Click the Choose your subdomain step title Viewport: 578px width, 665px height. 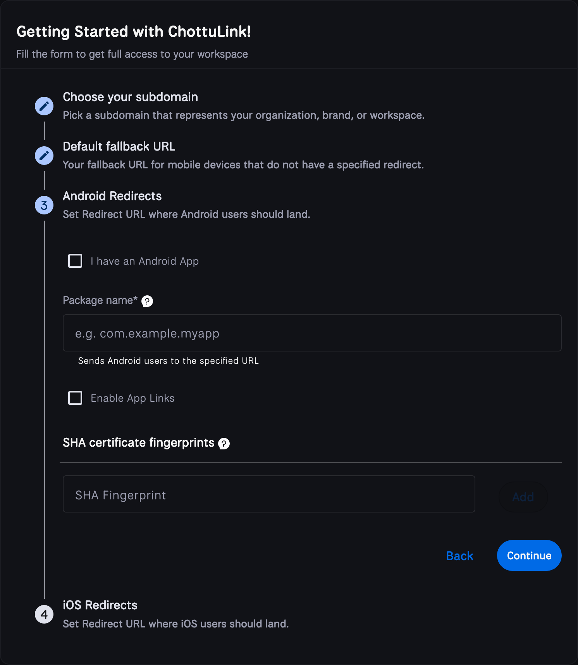click(130, 97)
